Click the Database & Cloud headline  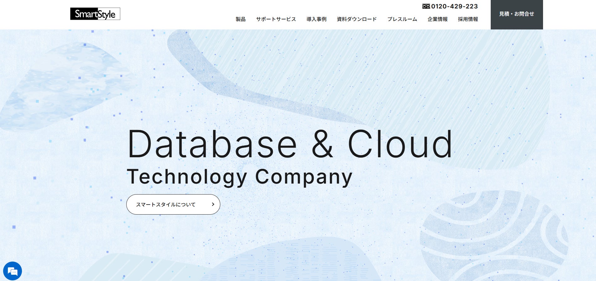point(290,144)
